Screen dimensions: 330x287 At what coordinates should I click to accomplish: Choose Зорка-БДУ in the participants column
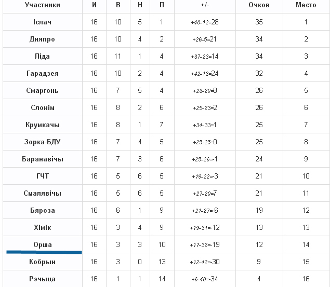42,142
